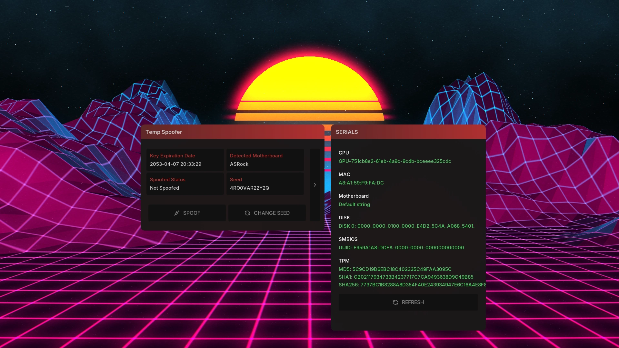Click the GPU serial value
The image size is (619, 348).
point(394,161)
